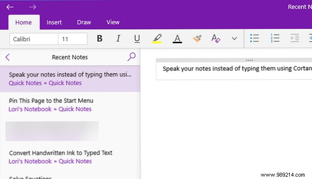Screen dimensions: 312x179
Task: Open 'Pin This Page to the Start Menu' note
Action: click(51, 101)
